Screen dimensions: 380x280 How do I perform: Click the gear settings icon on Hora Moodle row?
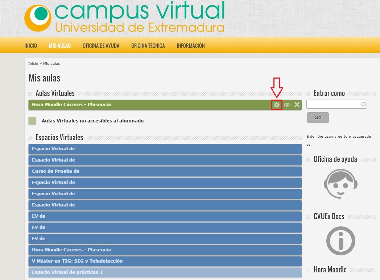(277, 105)
